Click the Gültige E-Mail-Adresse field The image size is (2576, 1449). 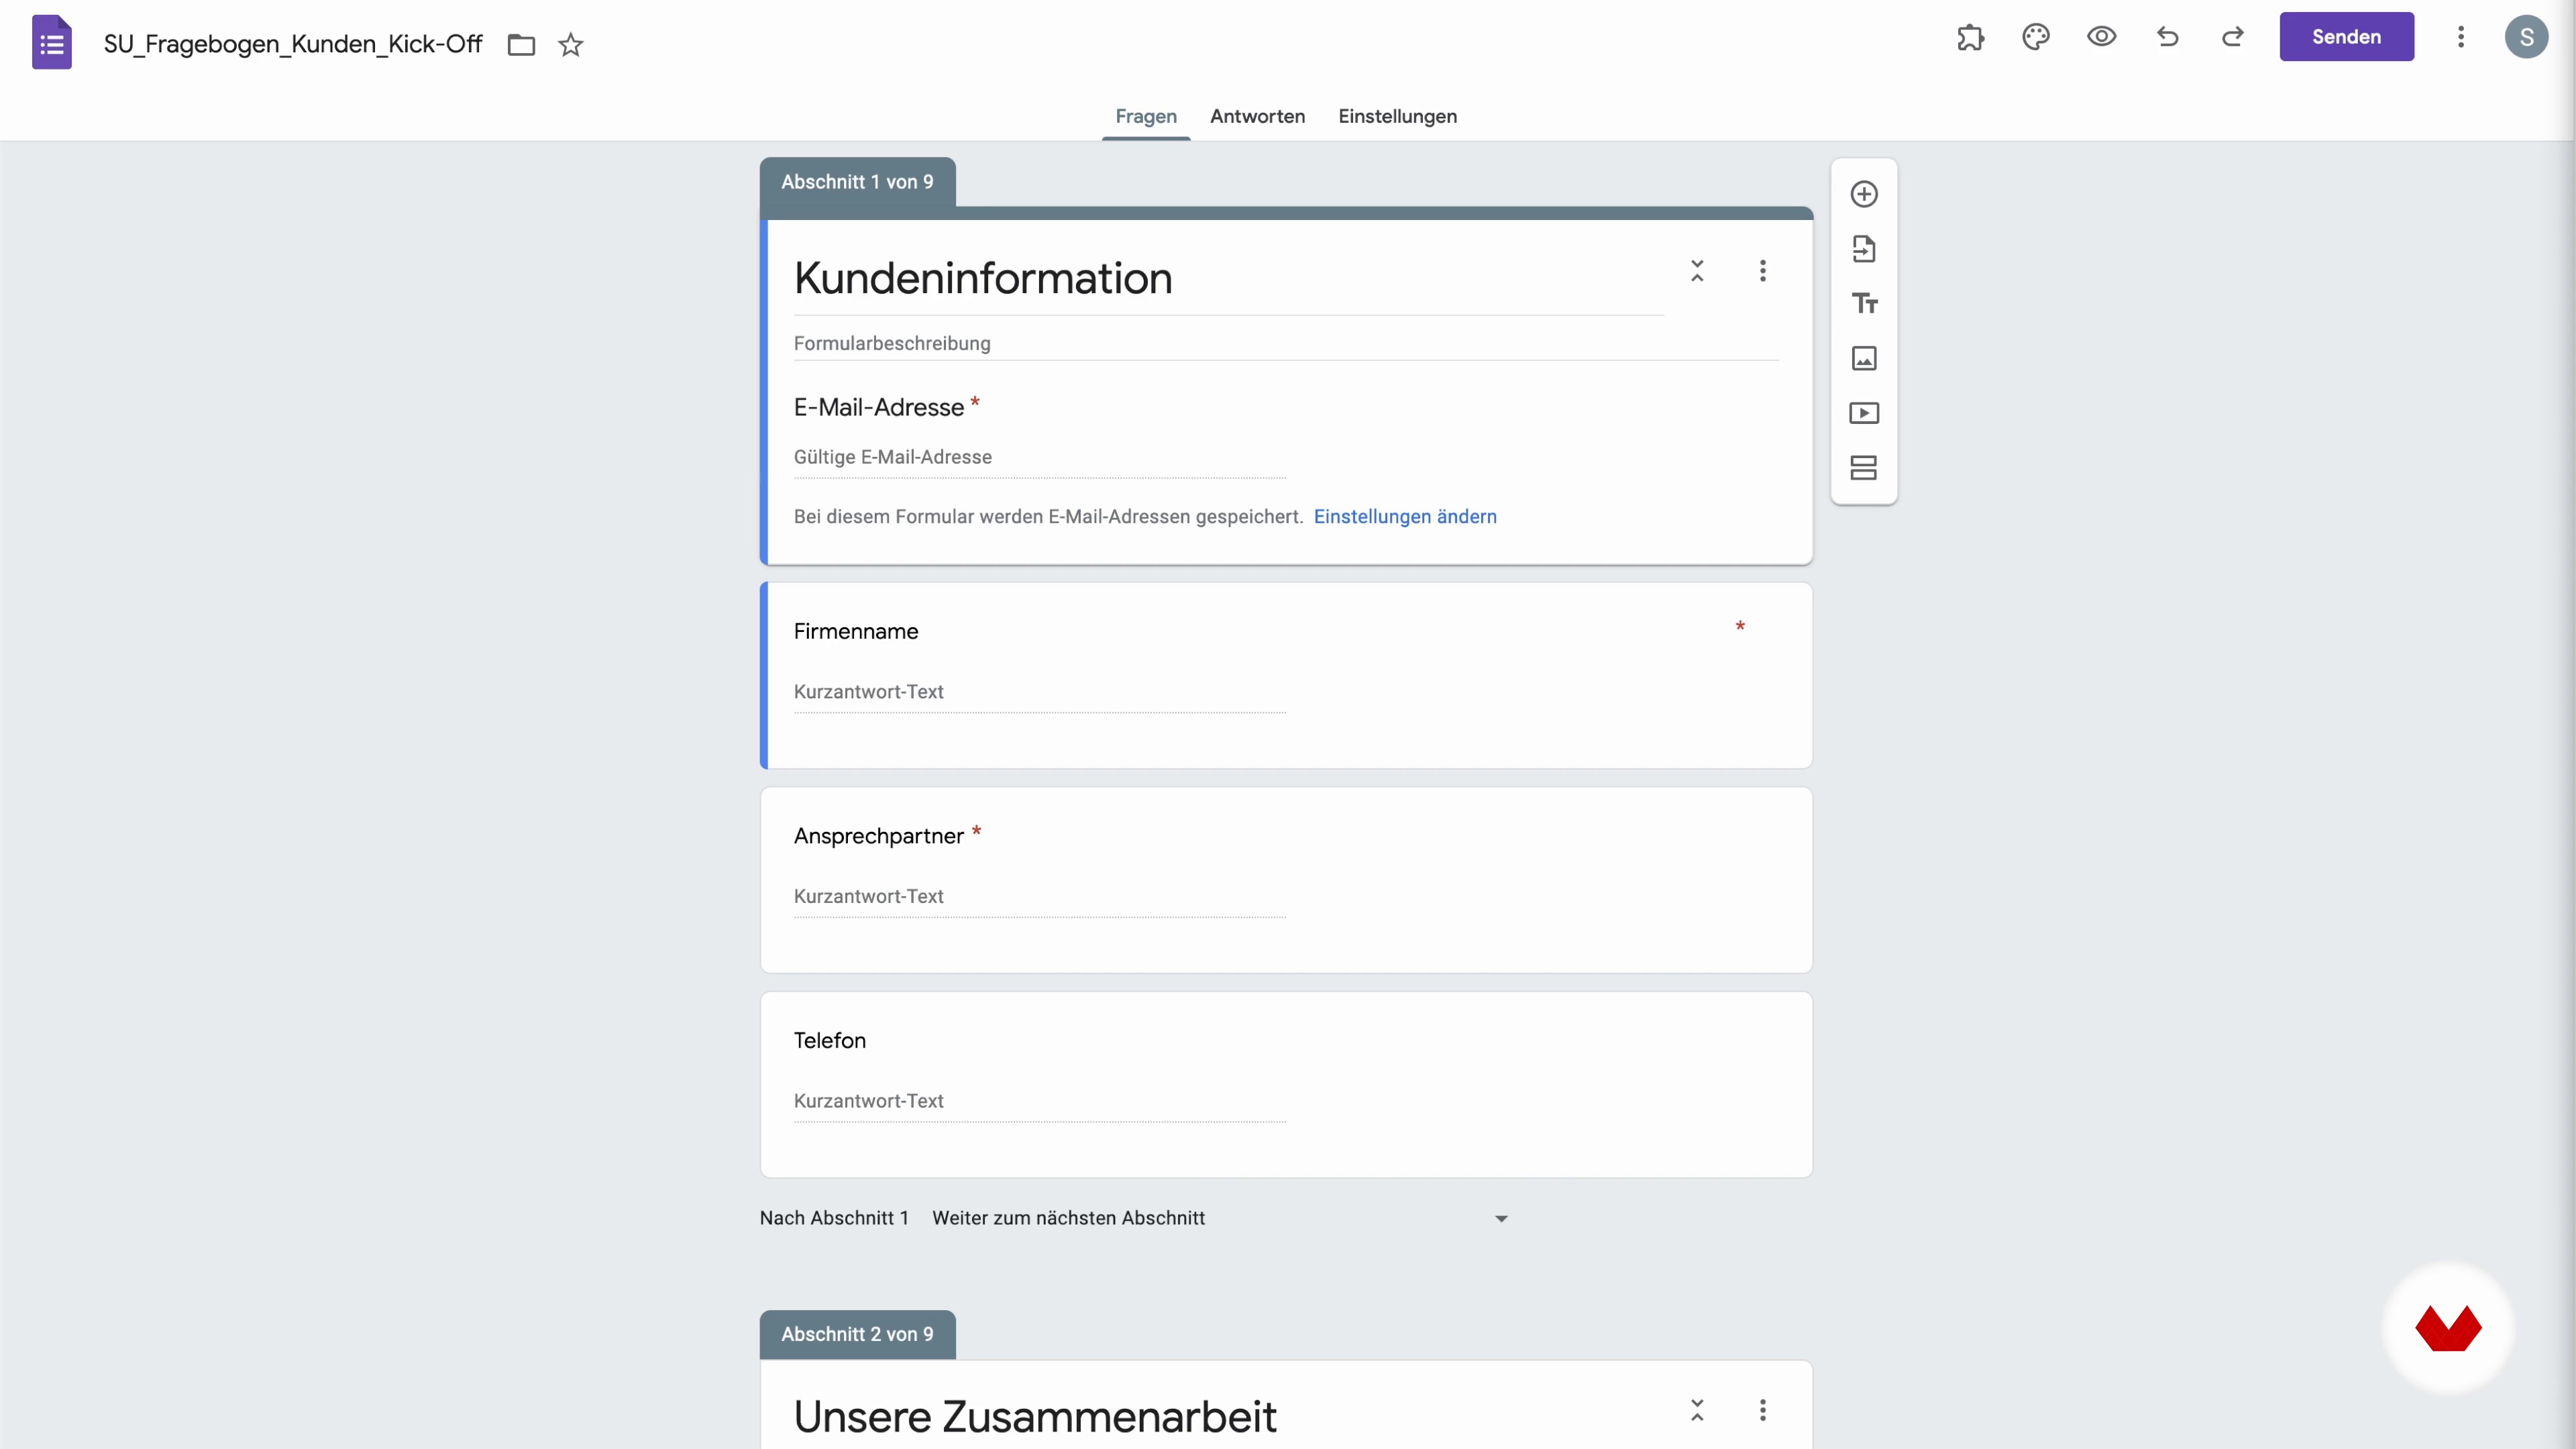tap(1040, 457)
